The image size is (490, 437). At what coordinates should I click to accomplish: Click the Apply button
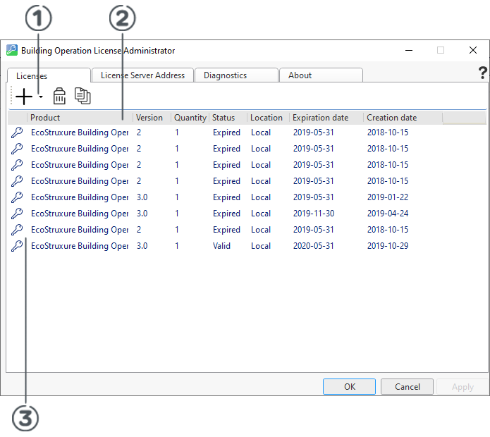tap(463, 387)
